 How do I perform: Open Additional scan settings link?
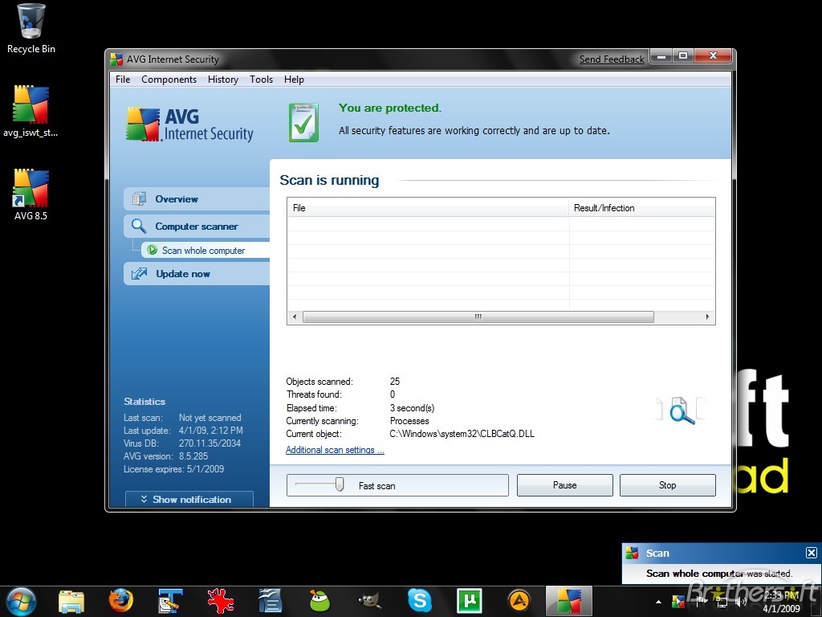point(335,450)
